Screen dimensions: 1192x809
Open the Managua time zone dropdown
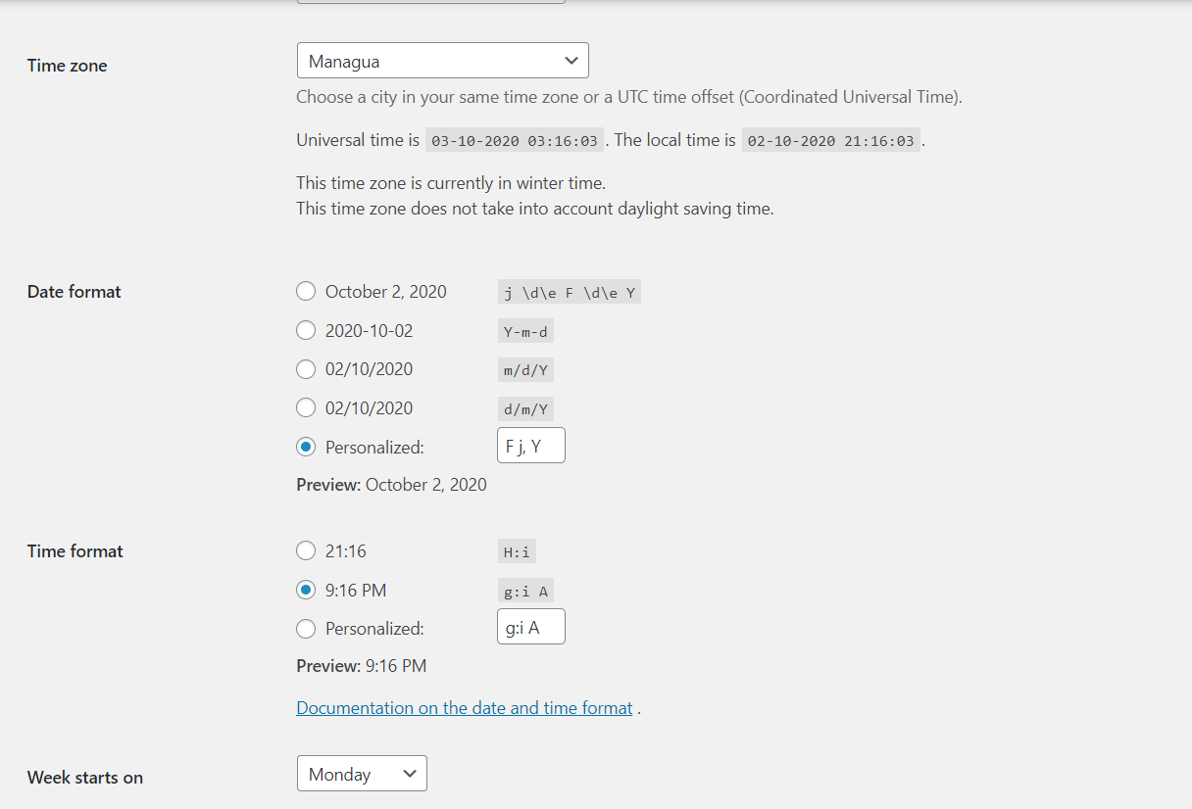[x=442, y=61]
